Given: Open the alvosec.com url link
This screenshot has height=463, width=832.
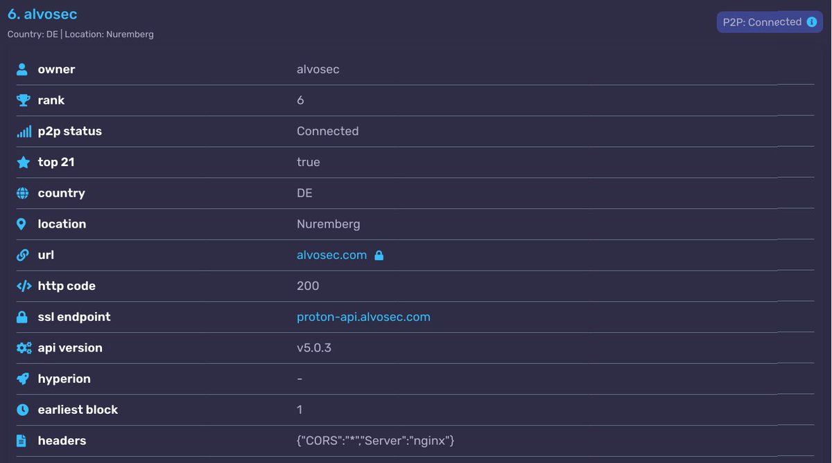Looking at the screenshot, I should (x=331, y=255).
